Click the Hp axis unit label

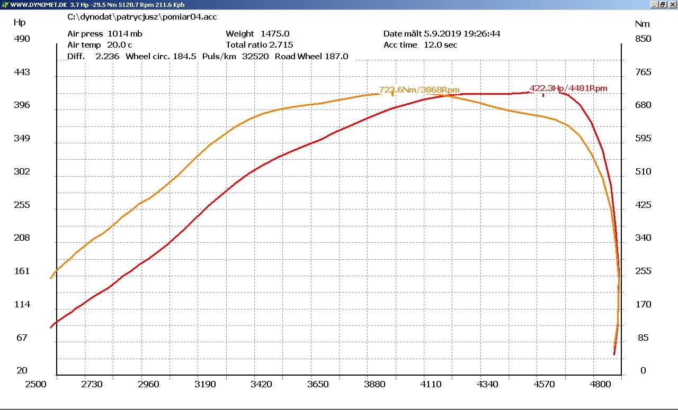click(20, 23)
